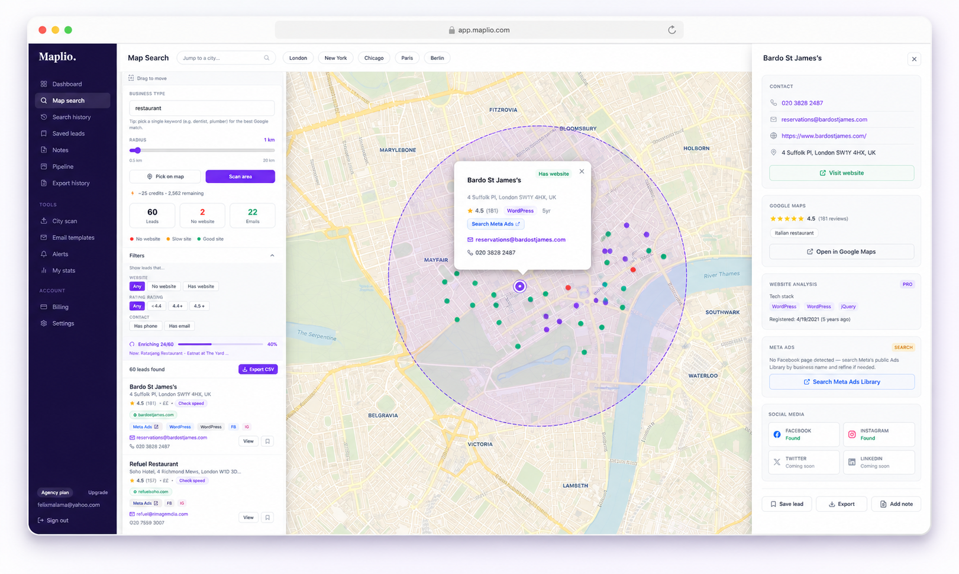Screen dimensions: 959x574
Task: Export leads with Export CSV
Action: (x=258, y=369)
